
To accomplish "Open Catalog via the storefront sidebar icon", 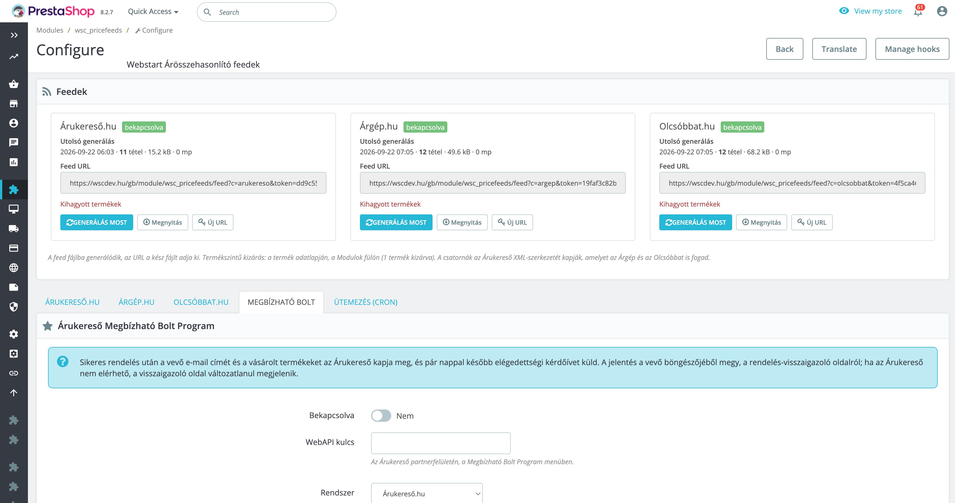I will point(14,103).
